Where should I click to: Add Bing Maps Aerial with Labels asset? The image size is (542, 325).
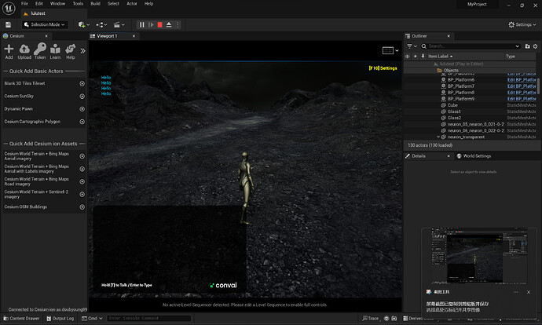(x=82, y=169)
